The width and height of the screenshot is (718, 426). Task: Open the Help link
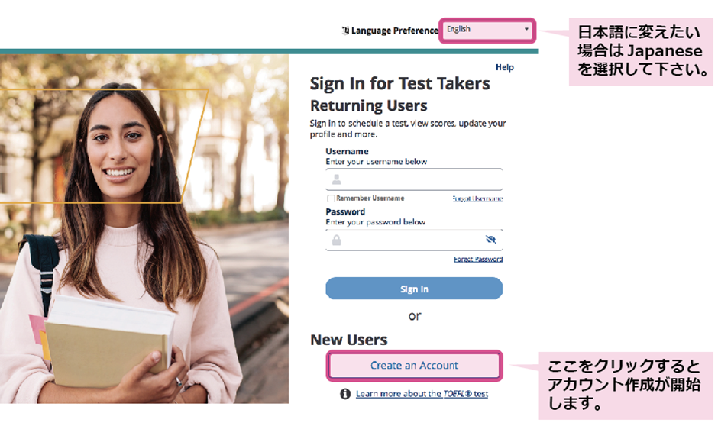coord(505,67)
